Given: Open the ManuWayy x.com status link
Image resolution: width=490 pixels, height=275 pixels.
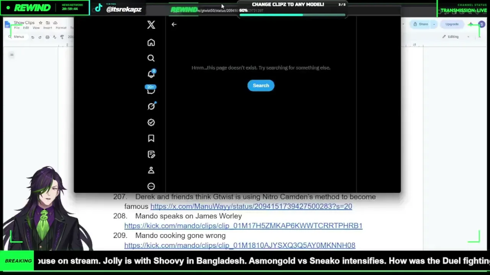Looking at the screenshot, I should pos(251,206).
